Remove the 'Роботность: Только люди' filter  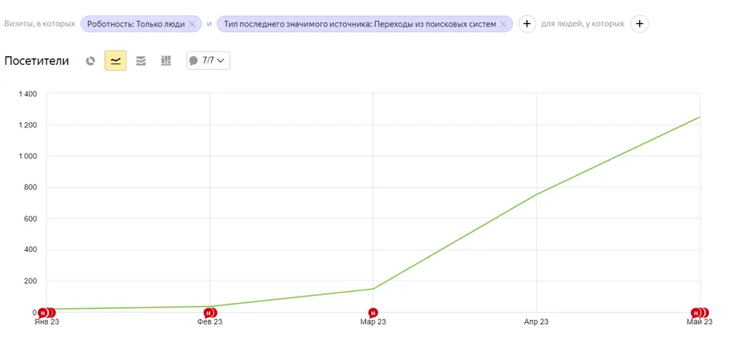192,24
